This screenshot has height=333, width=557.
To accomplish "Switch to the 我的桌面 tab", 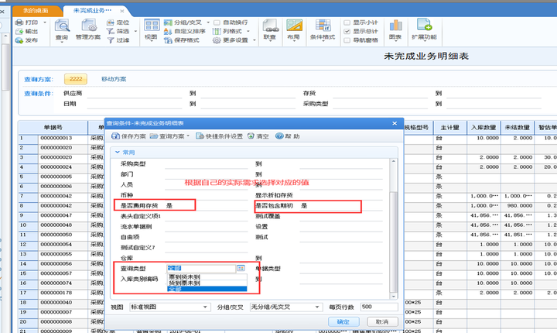I will [x=36, y=11].
